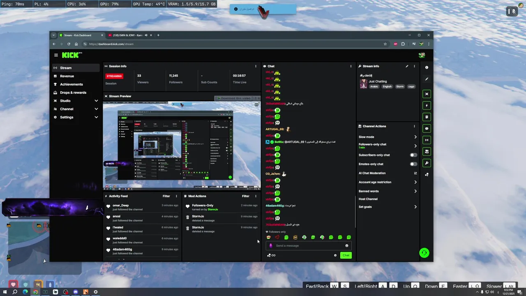Click the pencil icon in right sidebar
This screenshot has width=526, height=296.
(x=427, y=79)
